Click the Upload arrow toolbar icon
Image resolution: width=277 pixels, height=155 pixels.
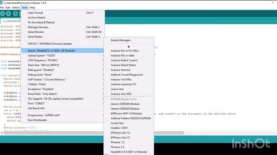[x=8, y=13]
